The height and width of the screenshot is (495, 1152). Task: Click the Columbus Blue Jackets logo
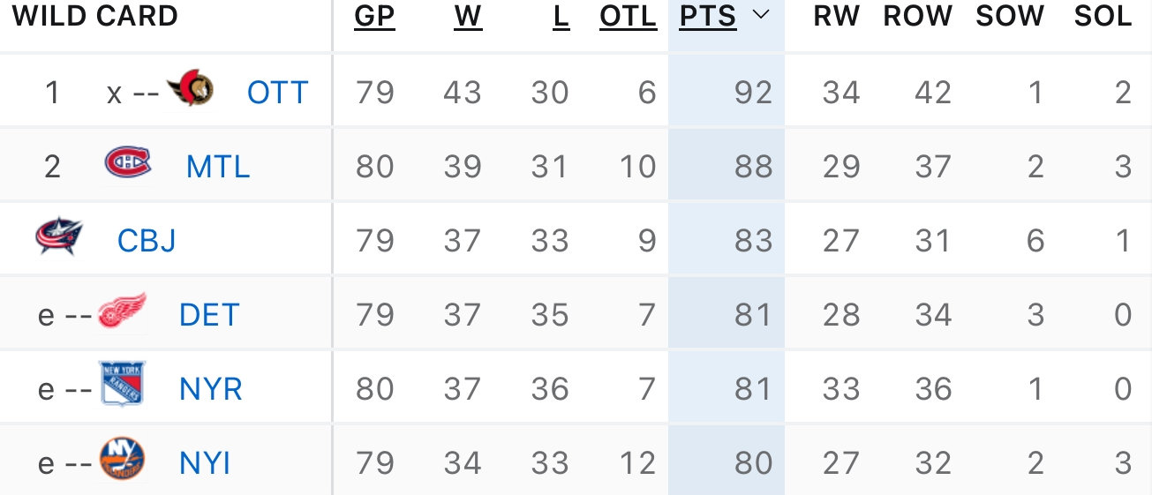click(x=59, y=236)
